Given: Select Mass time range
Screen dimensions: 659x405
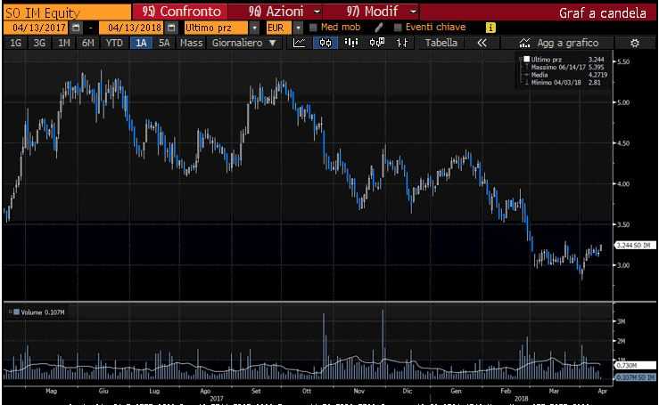Looking at the screenshot, I should coord(191,43).
